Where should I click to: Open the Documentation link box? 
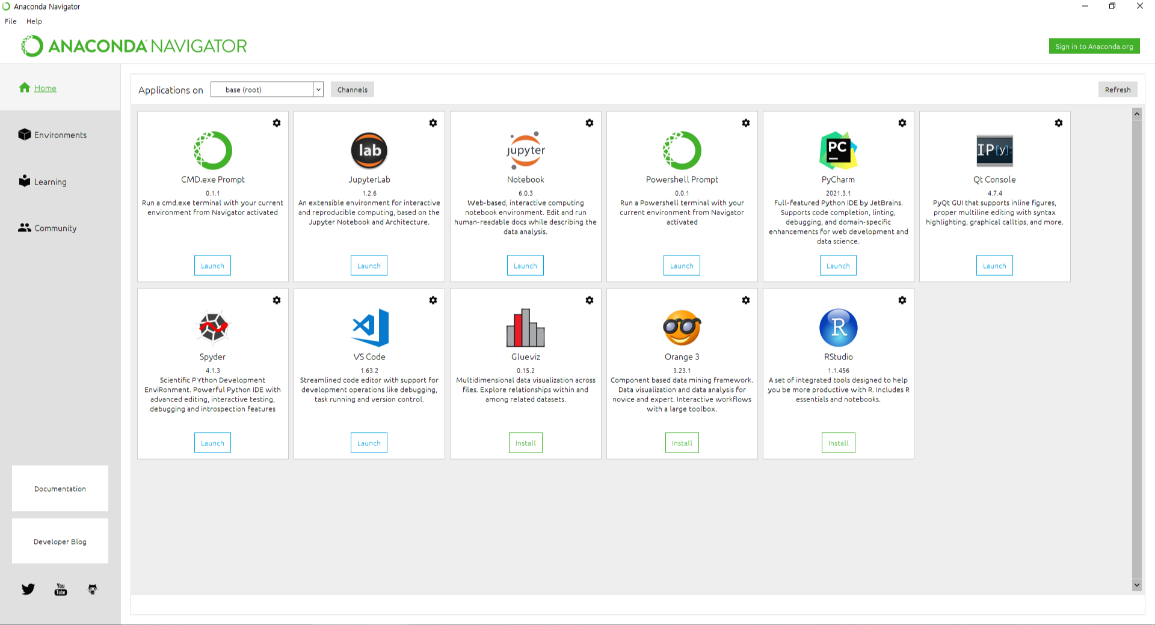60,489
